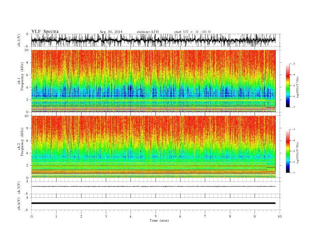
Task: Click the thick ch.4 waveform trace
Action: pos(153,203)
